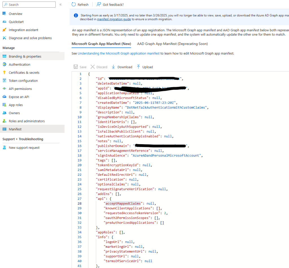Click the Upload button label
Viewport: 289px width, 268px height.
(147, 67)
